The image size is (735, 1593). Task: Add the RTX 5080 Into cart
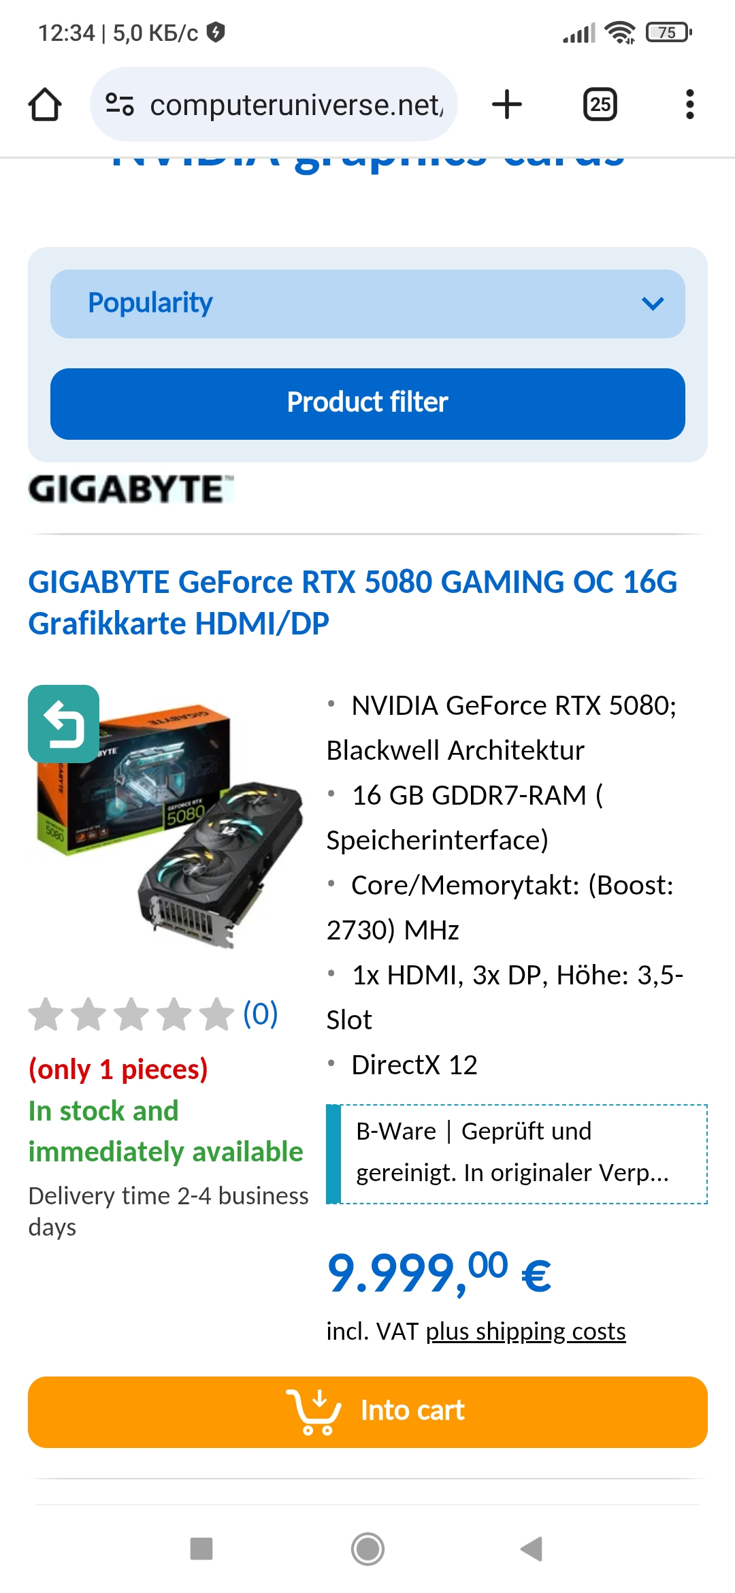coord(367,1412)
